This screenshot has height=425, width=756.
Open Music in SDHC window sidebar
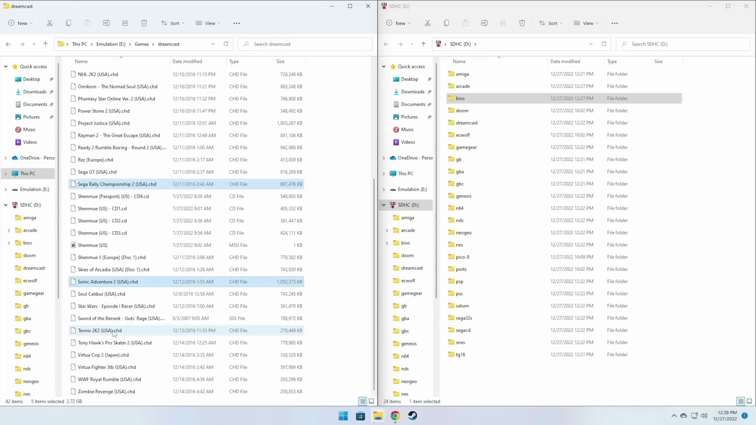click(x=407, y=129)
